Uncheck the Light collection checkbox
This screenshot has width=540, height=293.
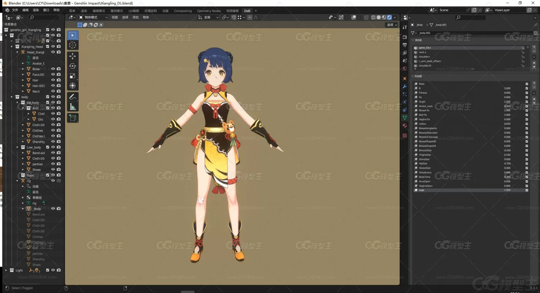click(x=48, y=270)
